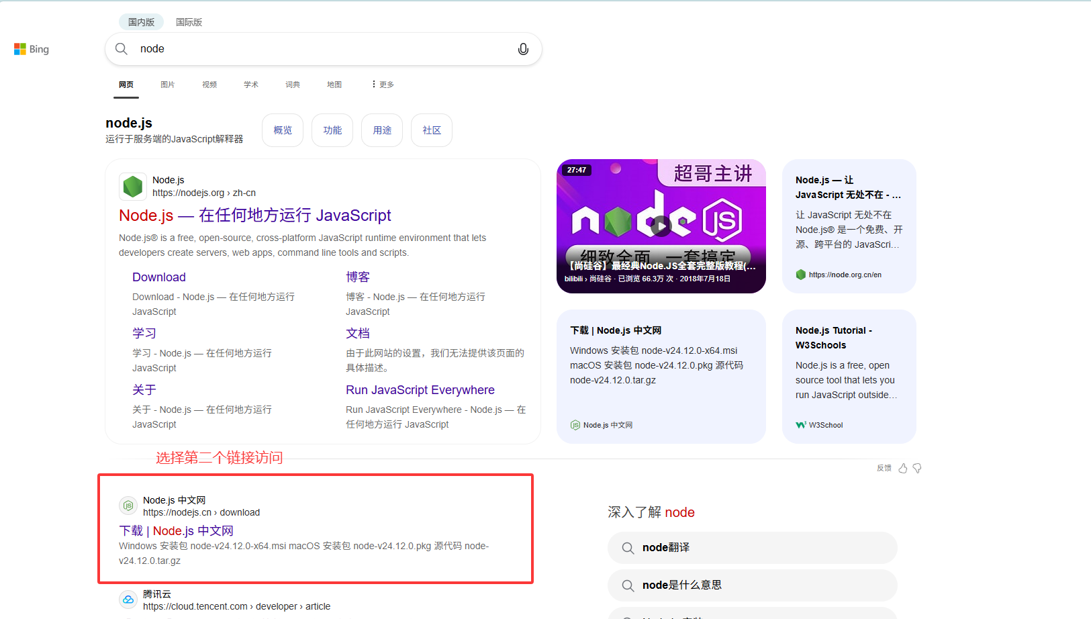Click the thumbs up feedback icon
1091x619 pixels.
[x=903, y=468]
